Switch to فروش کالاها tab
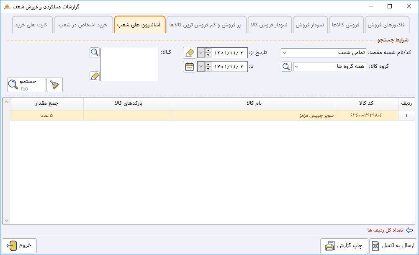Screen dimensions: 419x255 pyautogui.click(x=346, y=25)
